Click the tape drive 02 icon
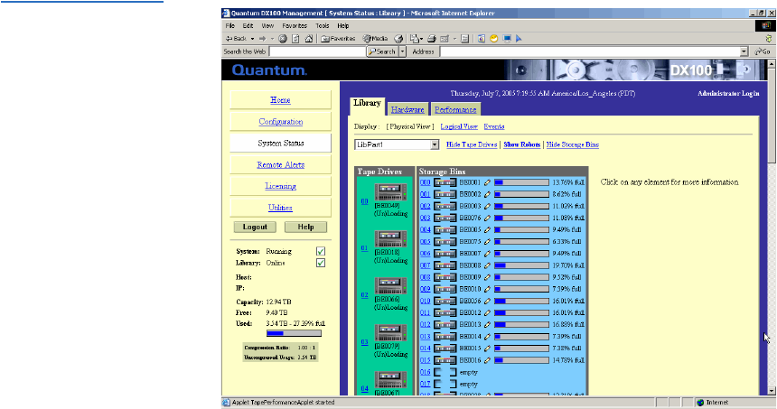777x409 pixels. click(x=390, y=286)
